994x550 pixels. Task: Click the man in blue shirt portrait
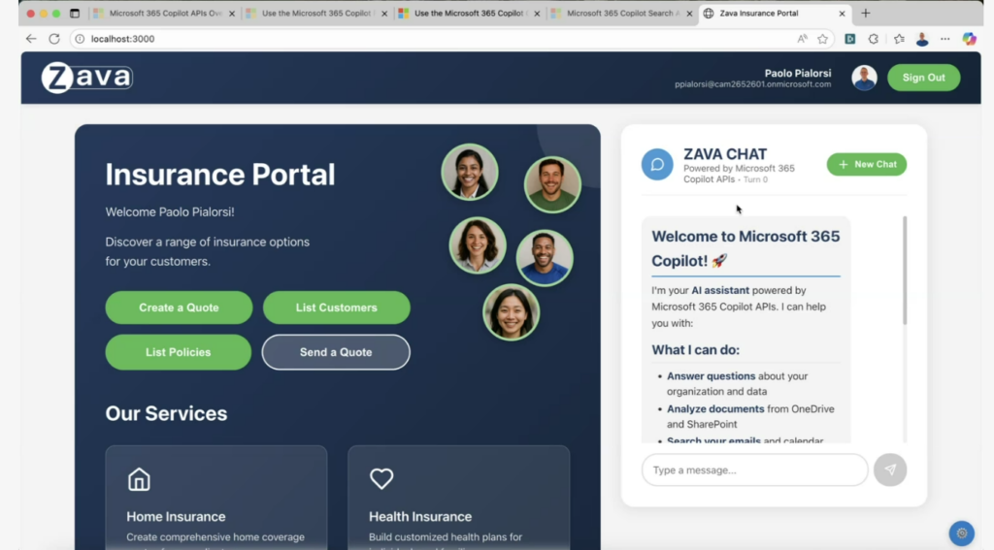(x=545, y=258)
